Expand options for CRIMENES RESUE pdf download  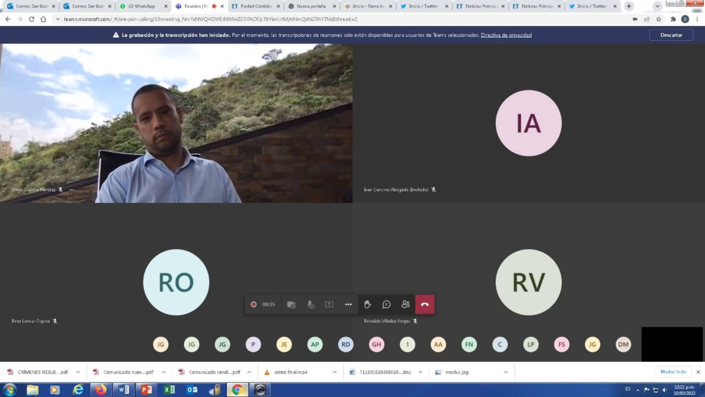coord(78,372)
